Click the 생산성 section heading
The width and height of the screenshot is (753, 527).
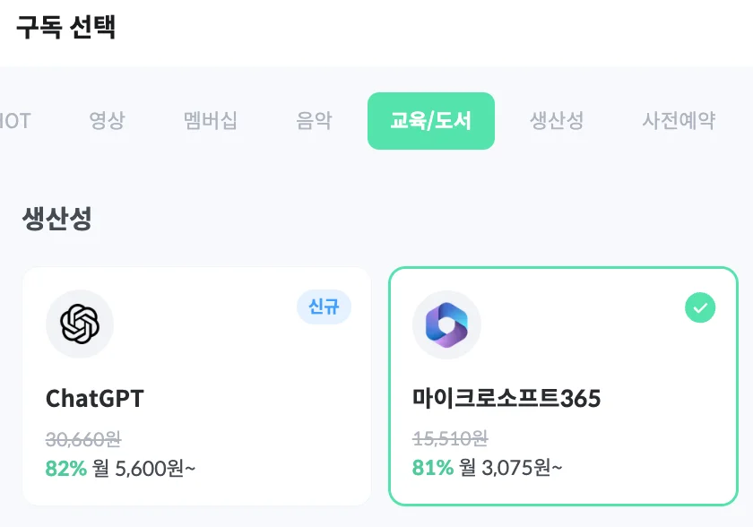coord(56,219)
